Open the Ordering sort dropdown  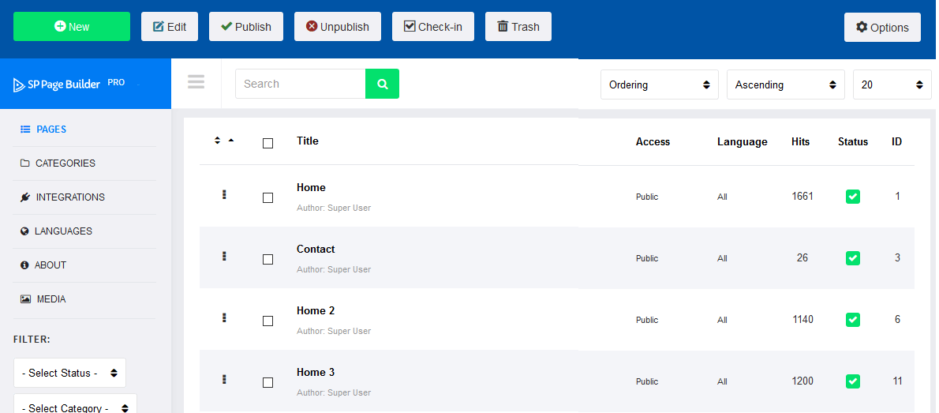pyautogui.click(x=659, y=84)
